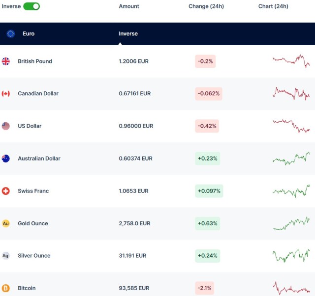Click the Silver Ounce Ag icon
The image size is (315, 296).
(x=6, y=256)
